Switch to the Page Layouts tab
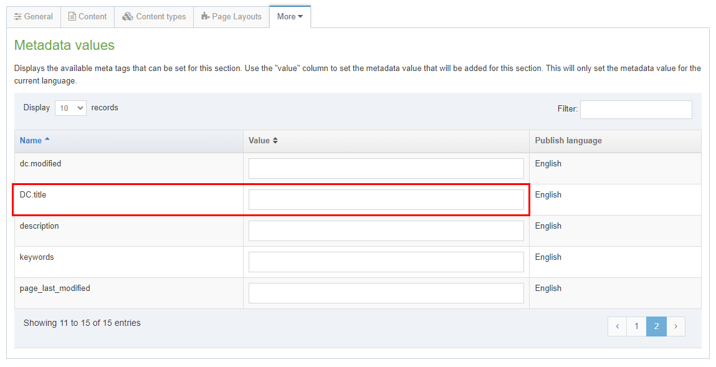The image size is (716, 367). coord(231,17)
